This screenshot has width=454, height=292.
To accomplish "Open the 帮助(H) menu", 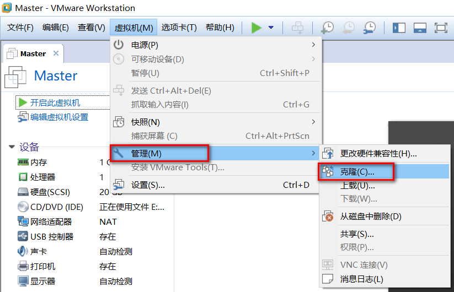I will coord(220,28).
